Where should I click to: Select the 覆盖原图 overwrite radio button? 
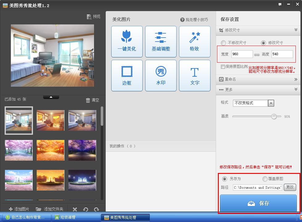pos(265,179)
